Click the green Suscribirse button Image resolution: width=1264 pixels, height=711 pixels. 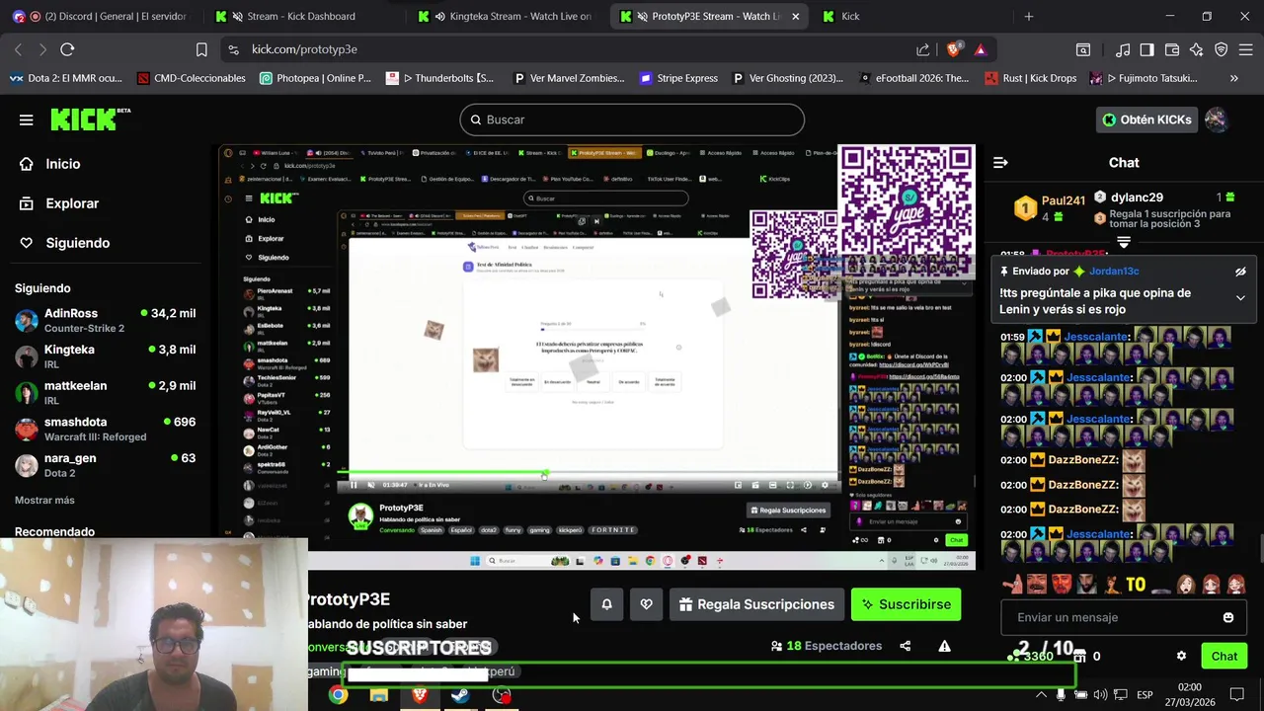pyautogui.click(x=906, y=604)
